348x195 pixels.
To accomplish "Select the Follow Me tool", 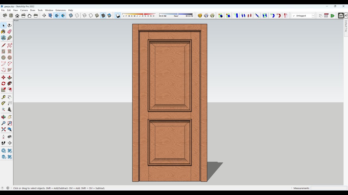I will 10,83.
